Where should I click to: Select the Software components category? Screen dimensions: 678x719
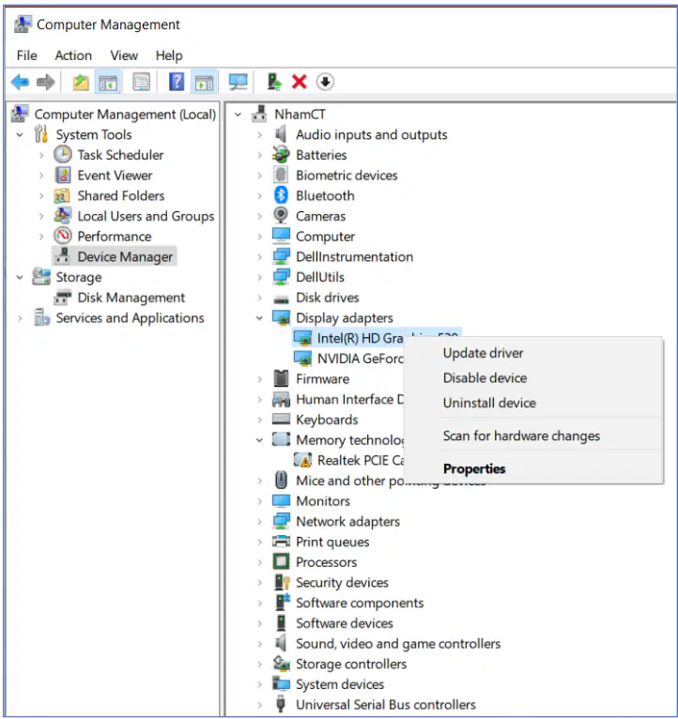pyautogui.click(x=359, y=603)
